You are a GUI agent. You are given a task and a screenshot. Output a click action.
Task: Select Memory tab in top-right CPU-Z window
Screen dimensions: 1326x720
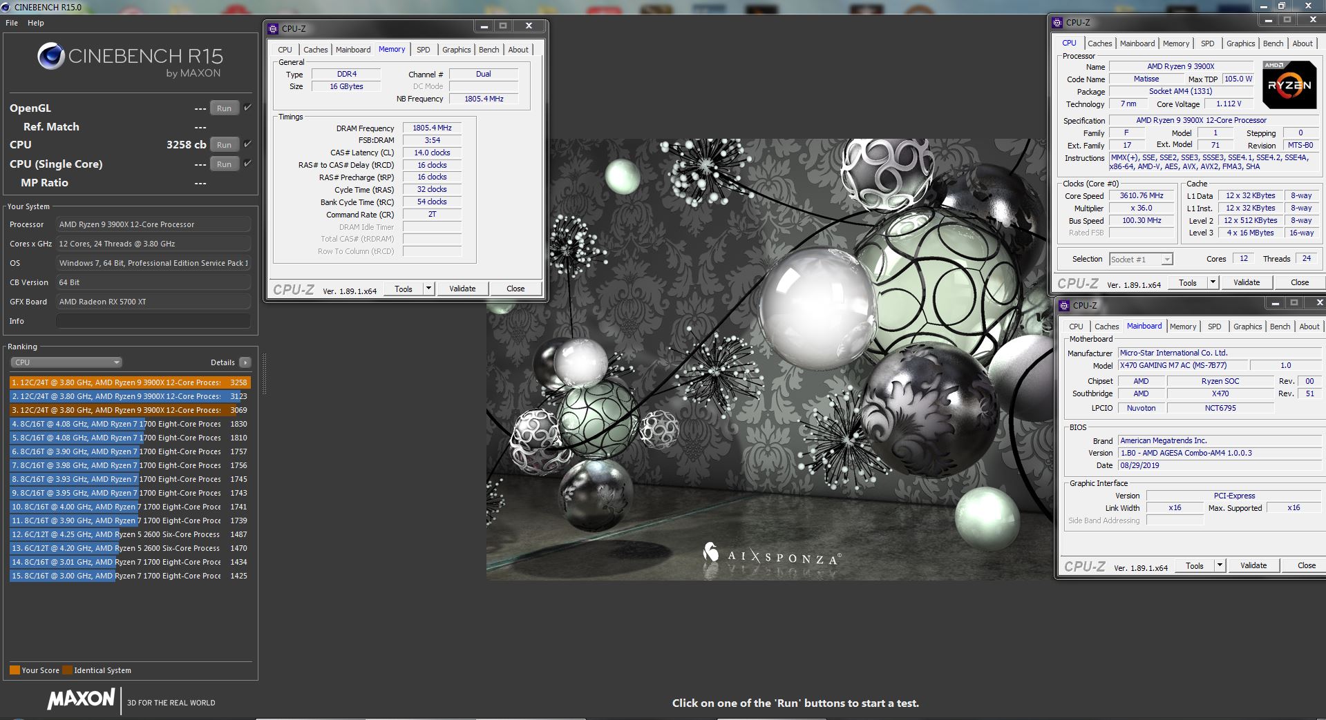click(1175, 43)
